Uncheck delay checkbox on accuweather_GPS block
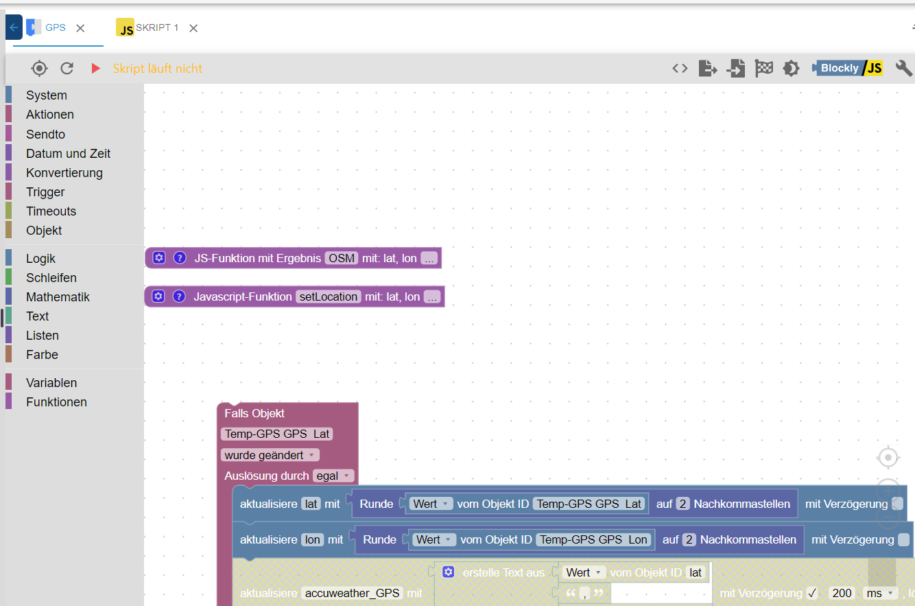The image size is (915, 606). (813, 593)
